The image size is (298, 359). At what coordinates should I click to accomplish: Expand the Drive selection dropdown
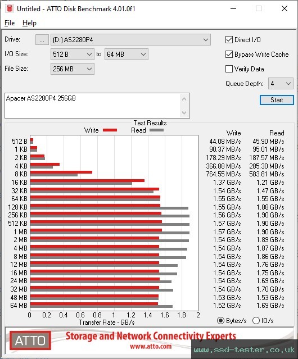(x=130, y=40)
